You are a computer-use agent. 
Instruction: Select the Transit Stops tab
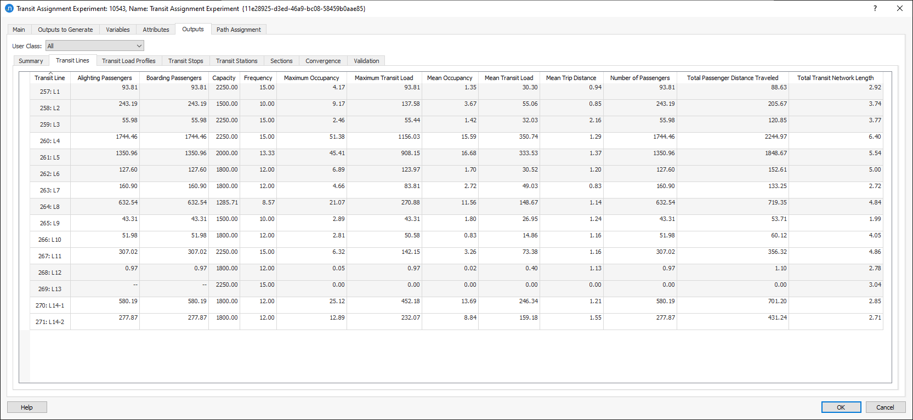pyautogui.click(x=185, y=61)
